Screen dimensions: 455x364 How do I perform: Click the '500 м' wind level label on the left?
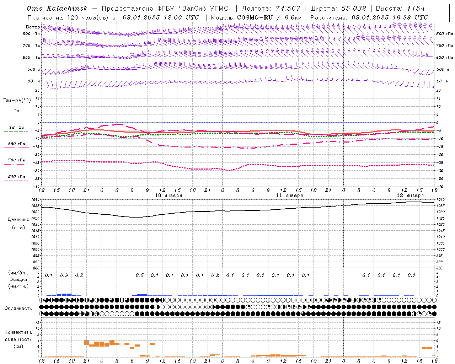pyautogui.click(x=34, y=69)
